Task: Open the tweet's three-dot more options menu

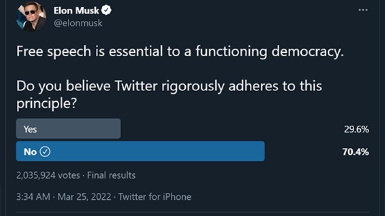Action: [x=363, y=10]
